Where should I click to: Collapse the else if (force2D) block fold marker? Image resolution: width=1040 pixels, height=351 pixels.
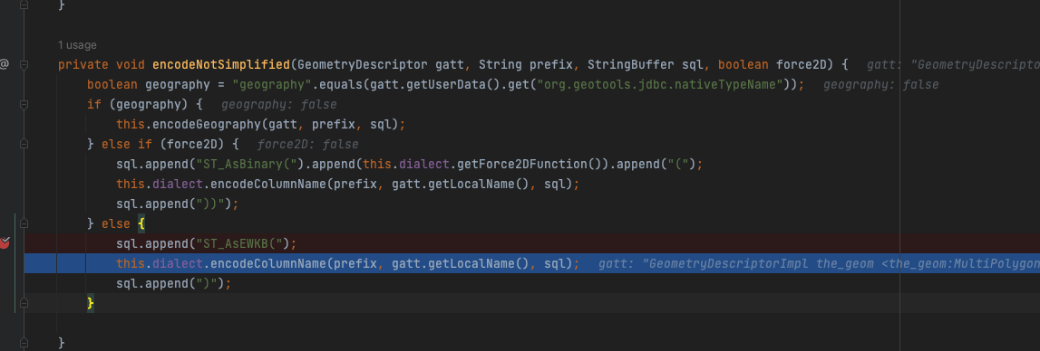(24, 144)
